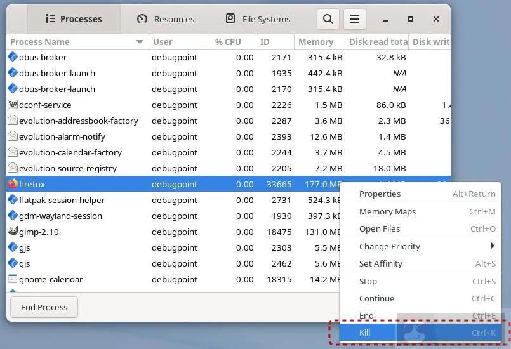Switch to the Resources tab

tap(166, 19)
